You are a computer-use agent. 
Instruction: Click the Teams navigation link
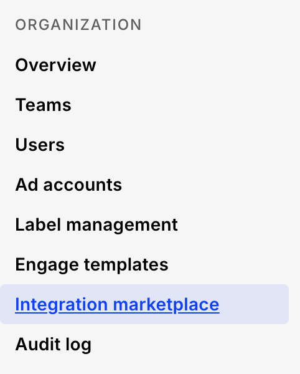pos(43,105)
